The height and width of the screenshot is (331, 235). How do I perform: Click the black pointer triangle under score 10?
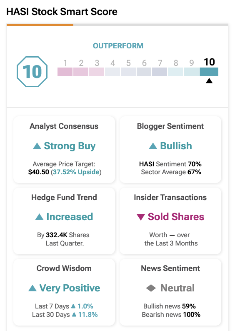pyautogui.click(x=209, y=80)
